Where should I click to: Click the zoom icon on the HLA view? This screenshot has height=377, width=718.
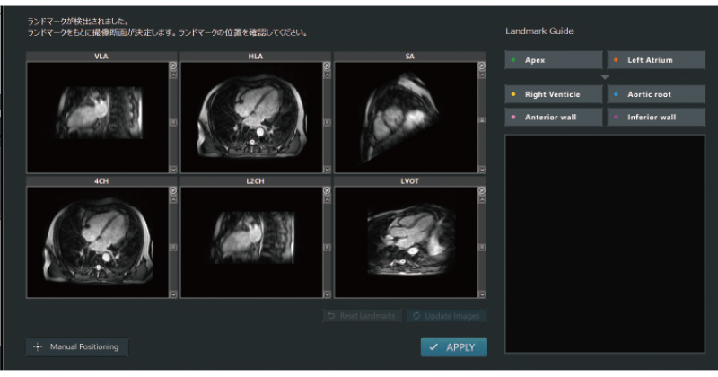coord(327,66)
